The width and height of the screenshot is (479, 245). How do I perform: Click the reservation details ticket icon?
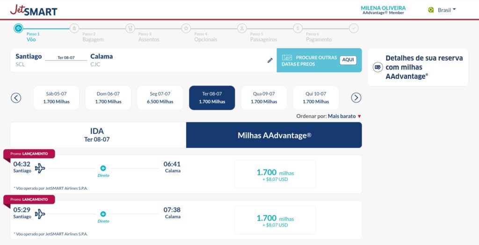(x=378, y=67)
